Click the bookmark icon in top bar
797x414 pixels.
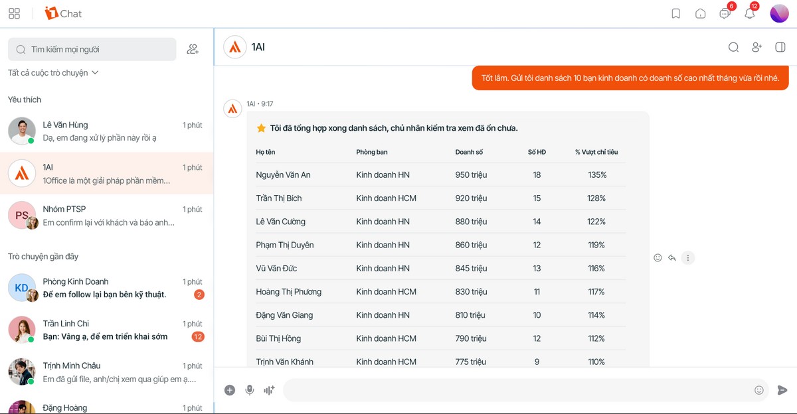[675, 13]
